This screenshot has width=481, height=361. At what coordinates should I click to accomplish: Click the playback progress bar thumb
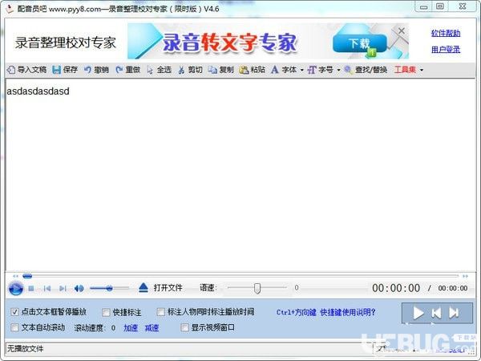27,276
